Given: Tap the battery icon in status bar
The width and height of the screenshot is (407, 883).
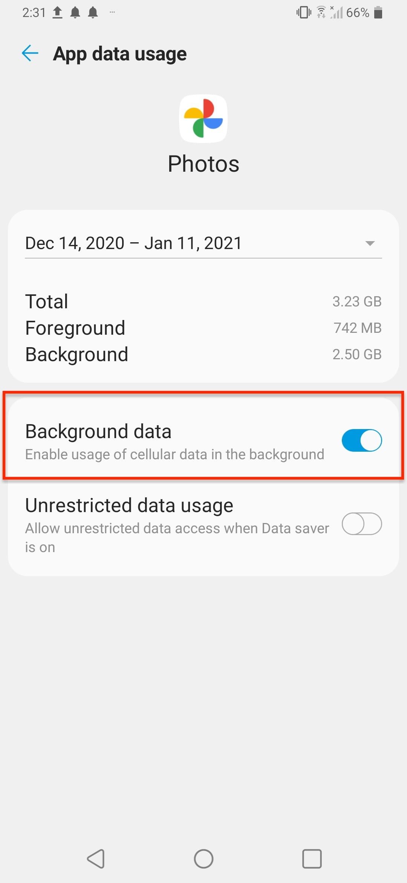Looking at the screenshot, I should 378,12.
